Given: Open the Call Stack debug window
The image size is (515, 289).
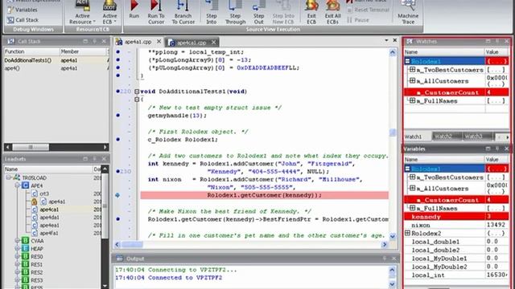Looking at the screenshot, I should click(x=23, y=20).
